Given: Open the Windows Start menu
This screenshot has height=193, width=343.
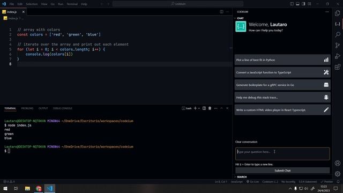Looking at the screenshot, I should point(5,188).
